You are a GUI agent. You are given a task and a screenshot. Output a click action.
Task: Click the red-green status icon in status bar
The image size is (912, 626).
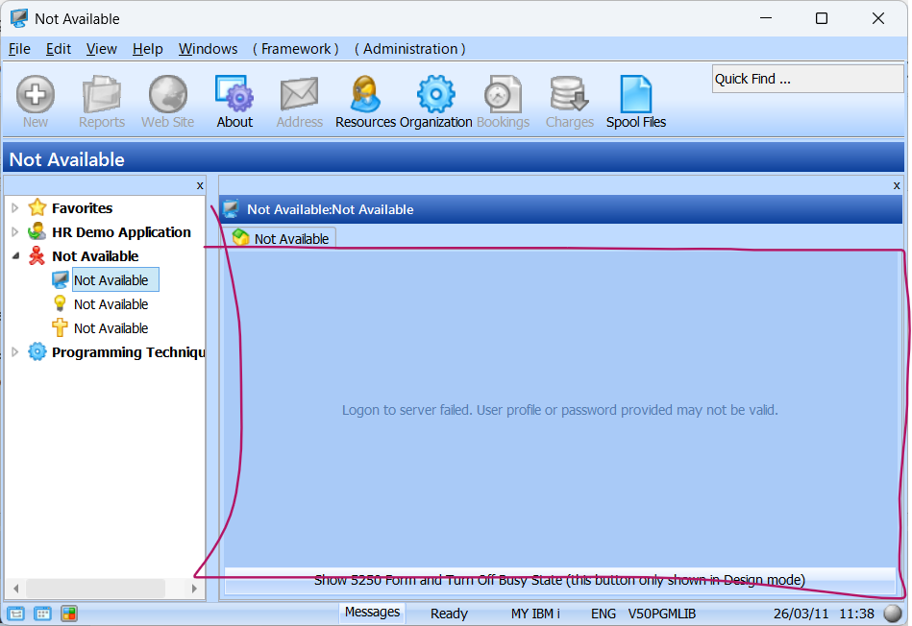(x=68, y=614)
